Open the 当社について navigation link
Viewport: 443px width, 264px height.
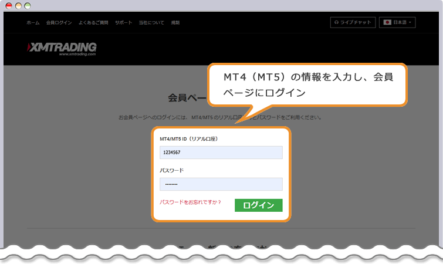pos(151,23)
